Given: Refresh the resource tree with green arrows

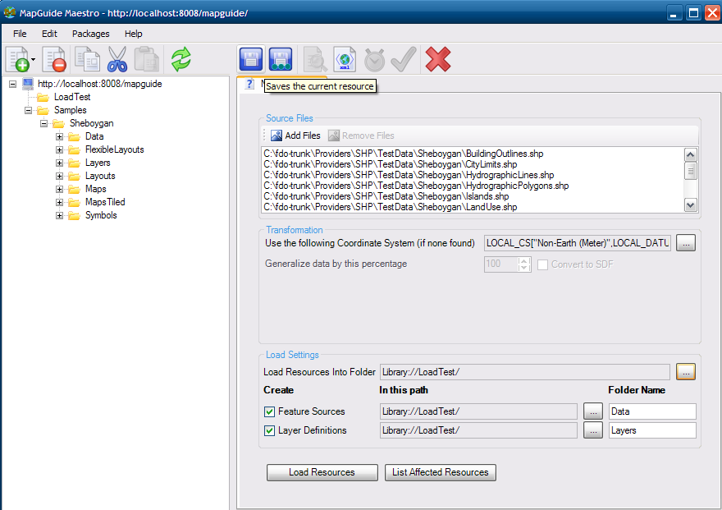Looking at the screenshot, I should (181, 59).
